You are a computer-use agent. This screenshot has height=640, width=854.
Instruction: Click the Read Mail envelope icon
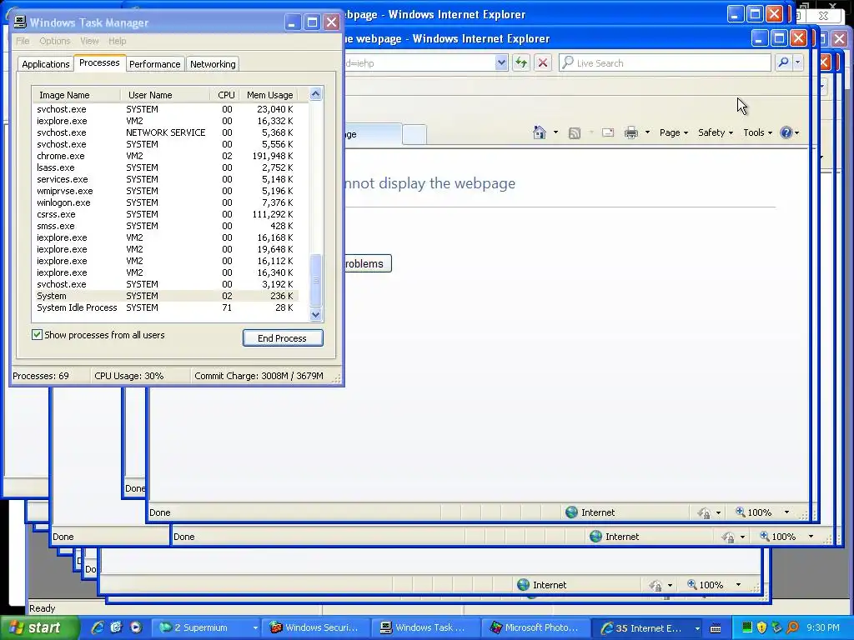tap(608, 132)
